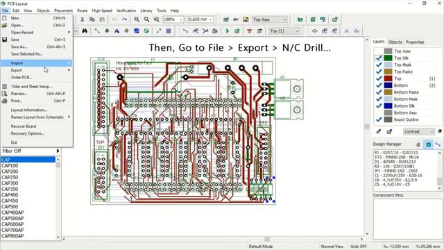Click the highlighted blue Design Manager icon
This screenshot has width=444, height=250.
click(x=429, y=144)
